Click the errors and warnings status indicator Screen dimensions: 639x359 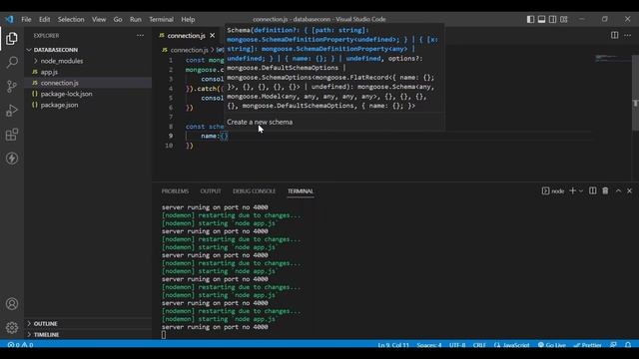(x=20, y=345)
